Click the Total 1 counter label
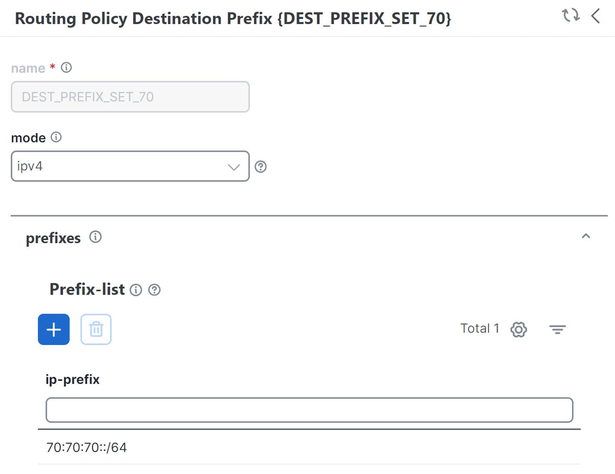The image size is (615, 474). click(479, 328)
